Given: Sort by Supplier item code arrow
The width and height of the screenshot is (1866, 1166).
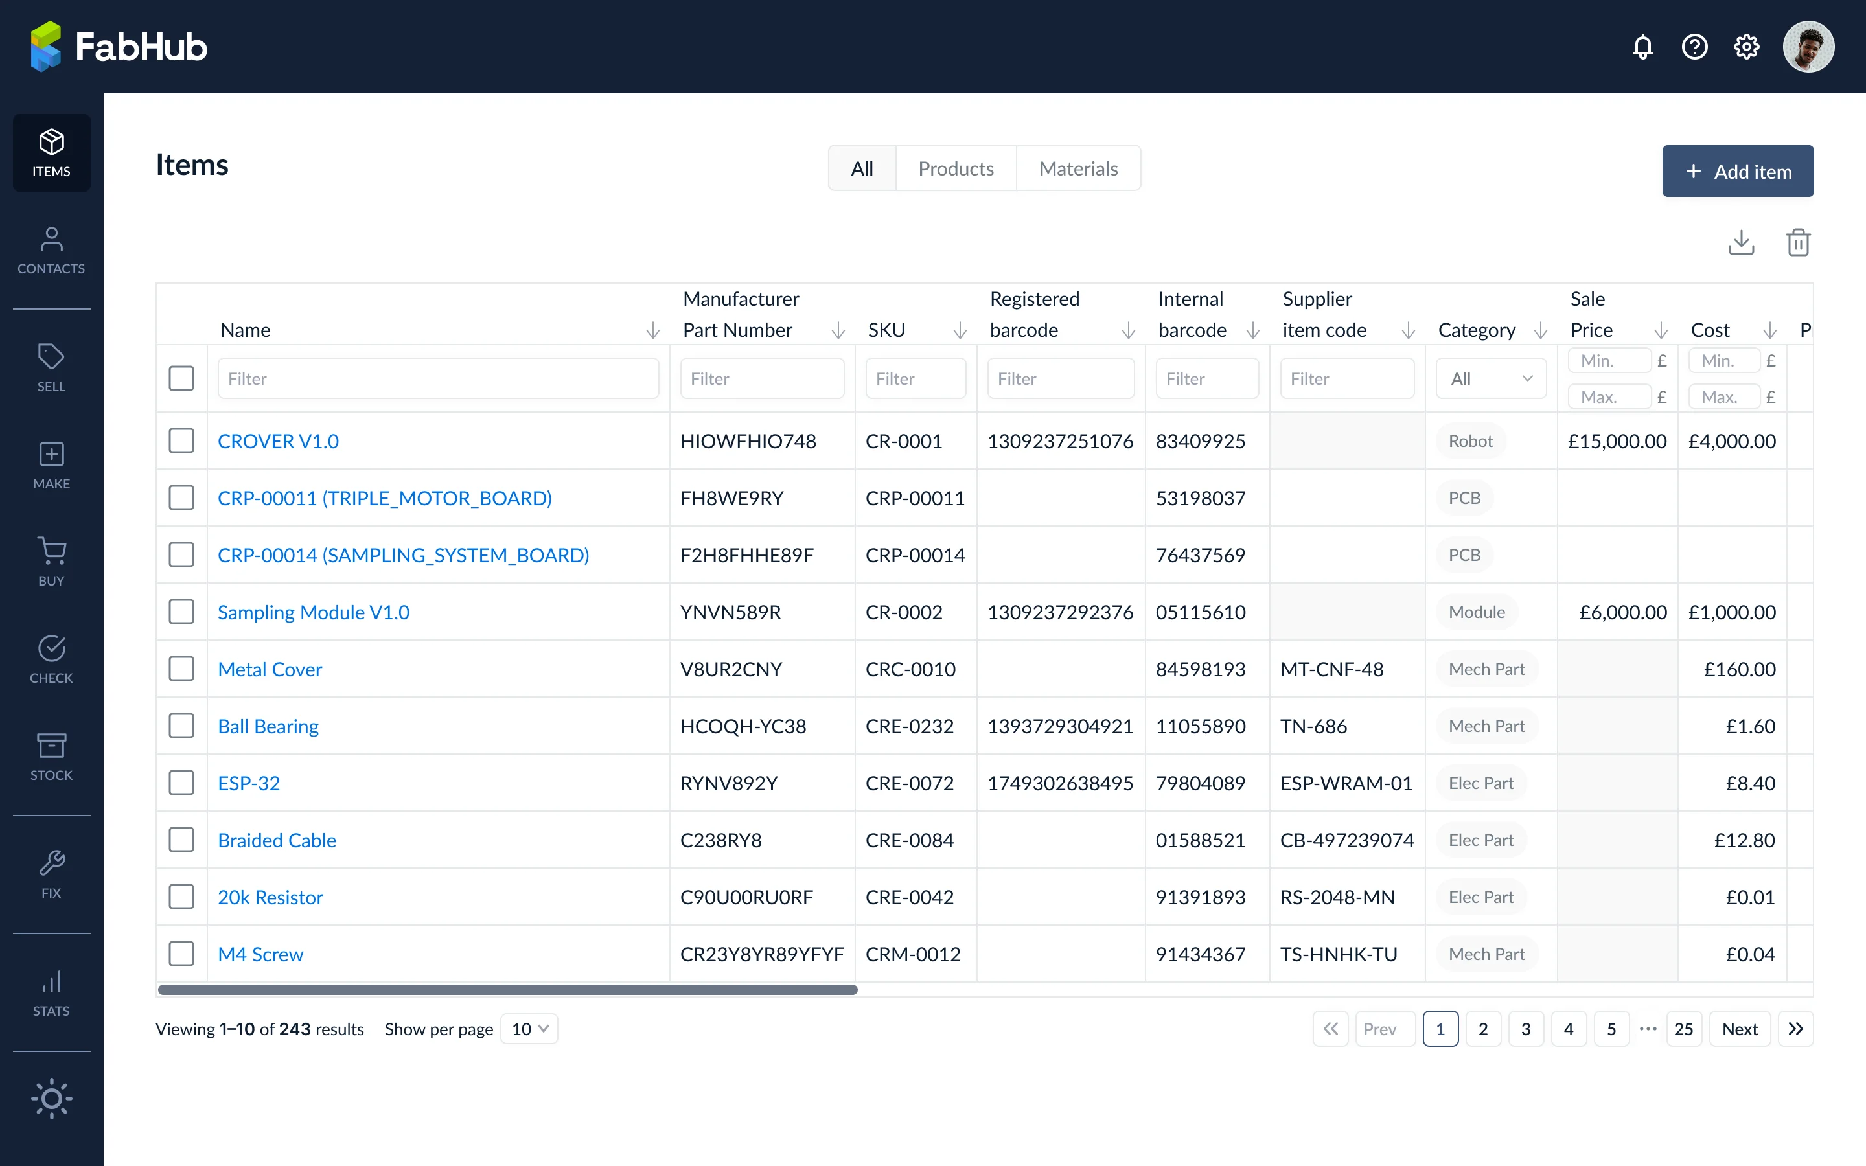Looking at the screenshot, I should 1409,331.
